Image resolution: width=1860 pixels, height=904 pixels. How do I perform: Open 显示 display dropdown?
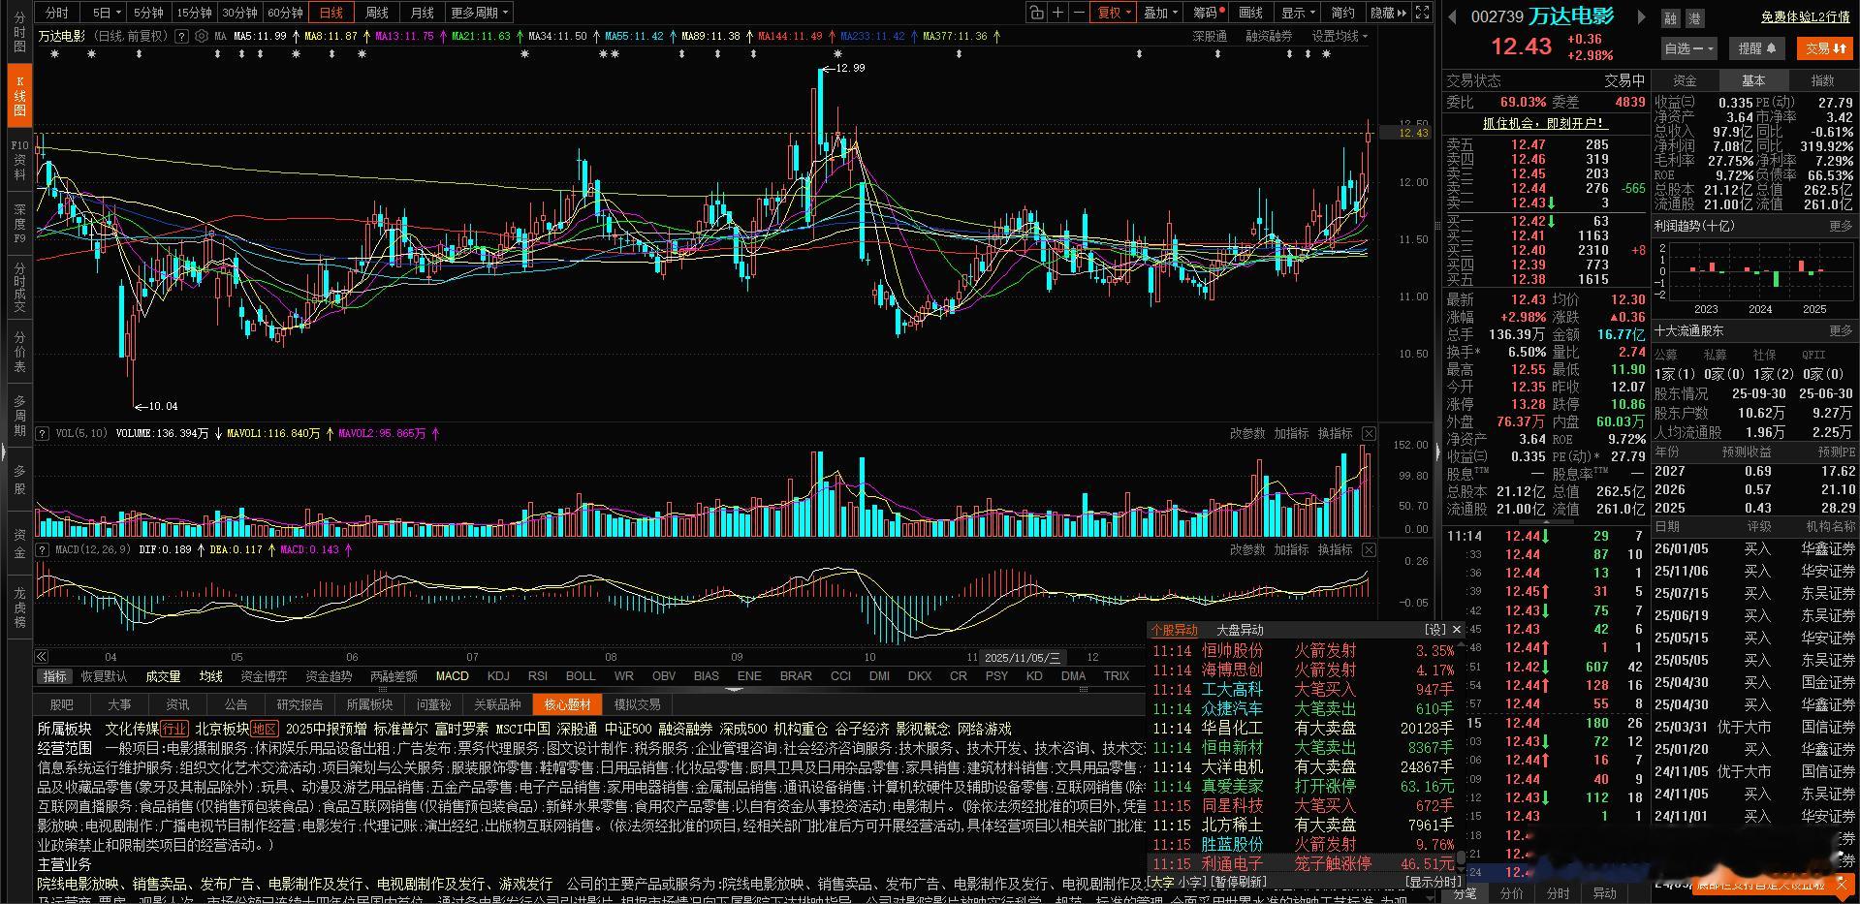tap(1298, 13)
